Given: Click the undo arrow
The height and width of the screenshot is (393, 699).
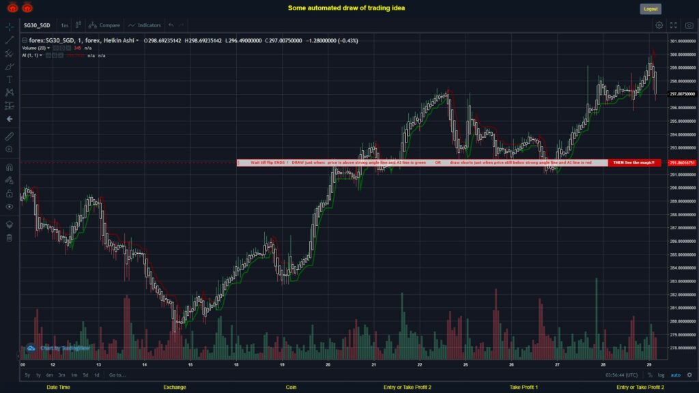Looking at the screenshot, I should [171, 25].
